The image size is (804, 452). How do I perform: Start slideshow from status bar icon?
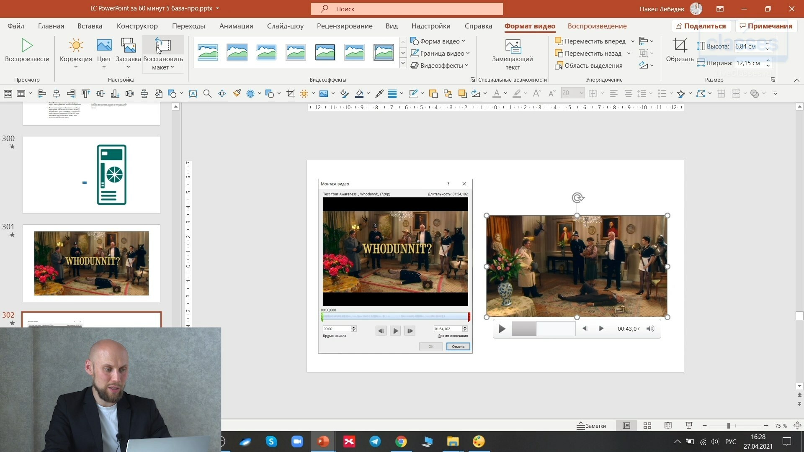point(689,426)
